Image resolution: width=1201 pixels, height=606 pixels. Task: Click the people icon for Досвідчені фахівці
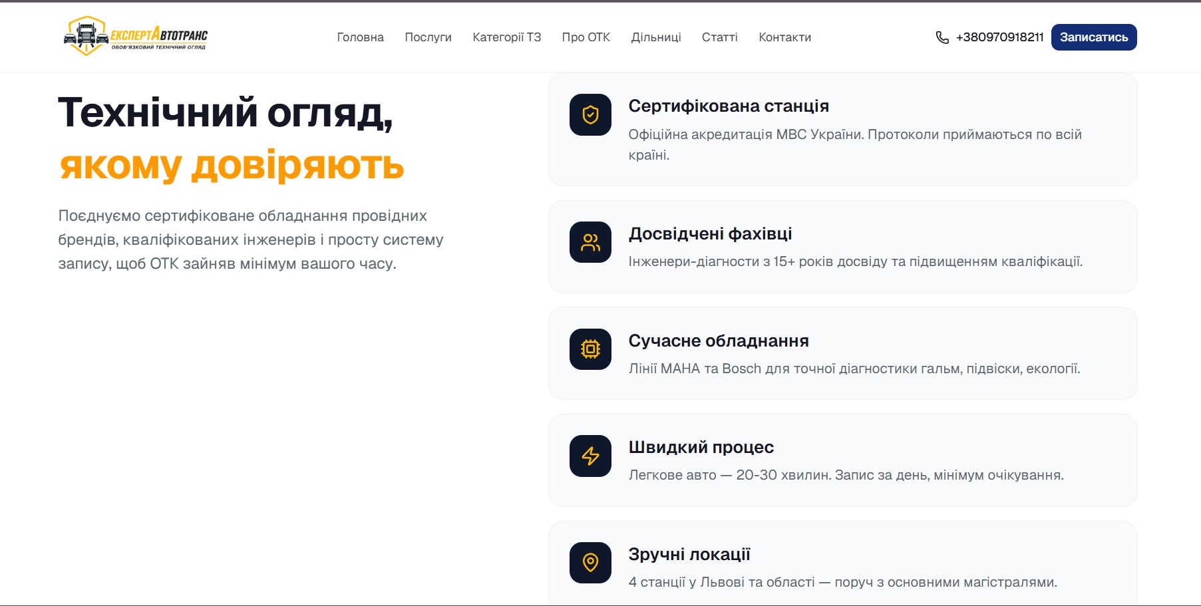590,242
